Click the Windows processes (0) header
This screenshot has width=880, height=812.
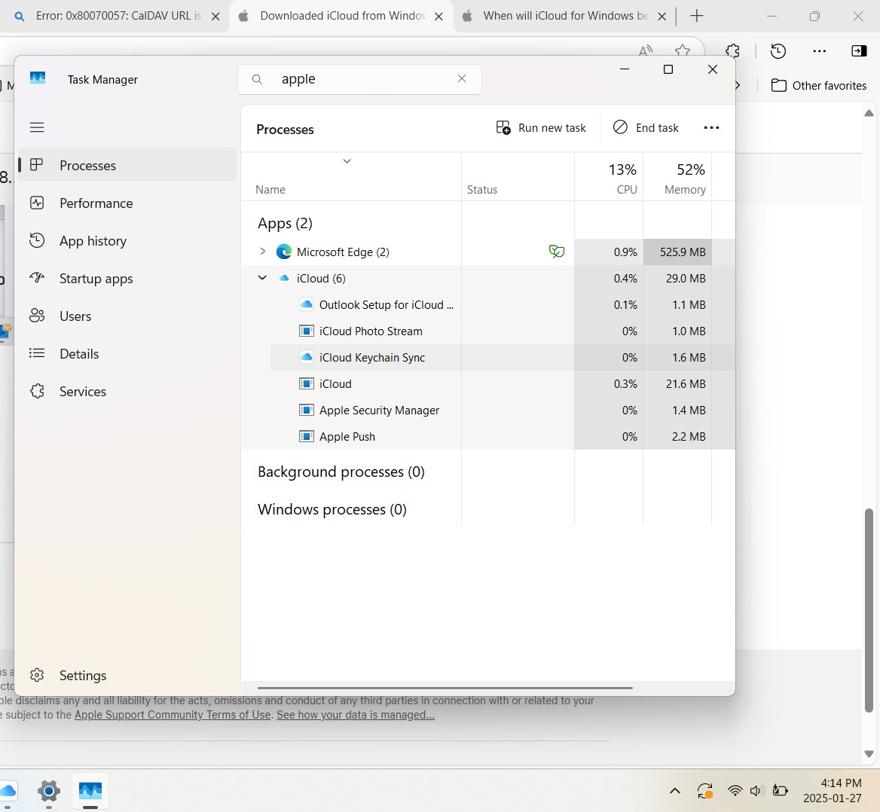(332, 509)
